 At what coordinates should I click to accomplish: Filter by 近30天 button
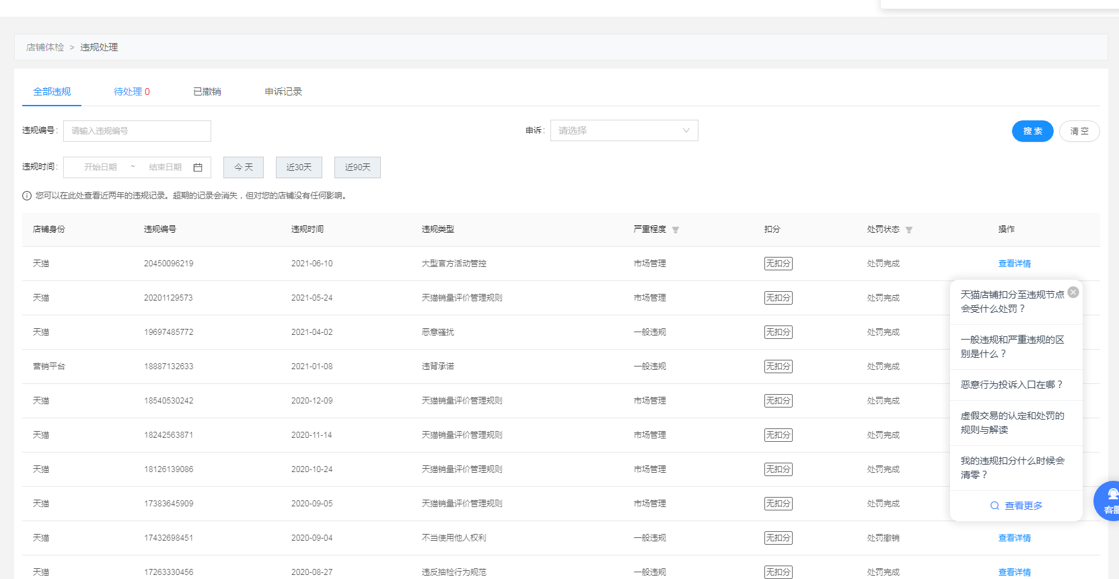coord(299,167)
